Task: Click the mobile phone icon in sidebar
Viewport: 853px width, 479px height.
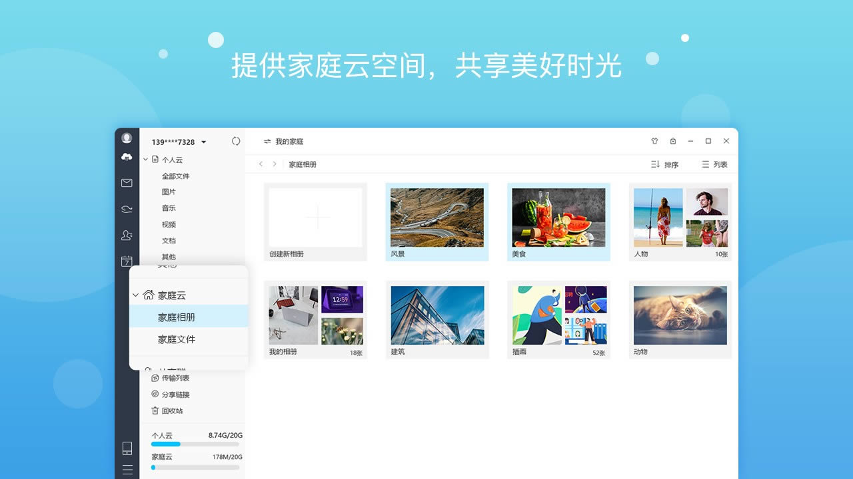Action: click(127, 448)
